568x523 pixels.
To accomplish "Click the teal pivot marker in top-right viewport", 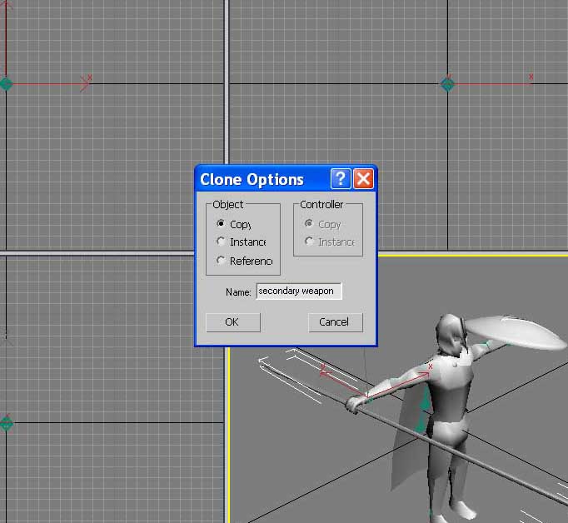I will pos(448,84).
